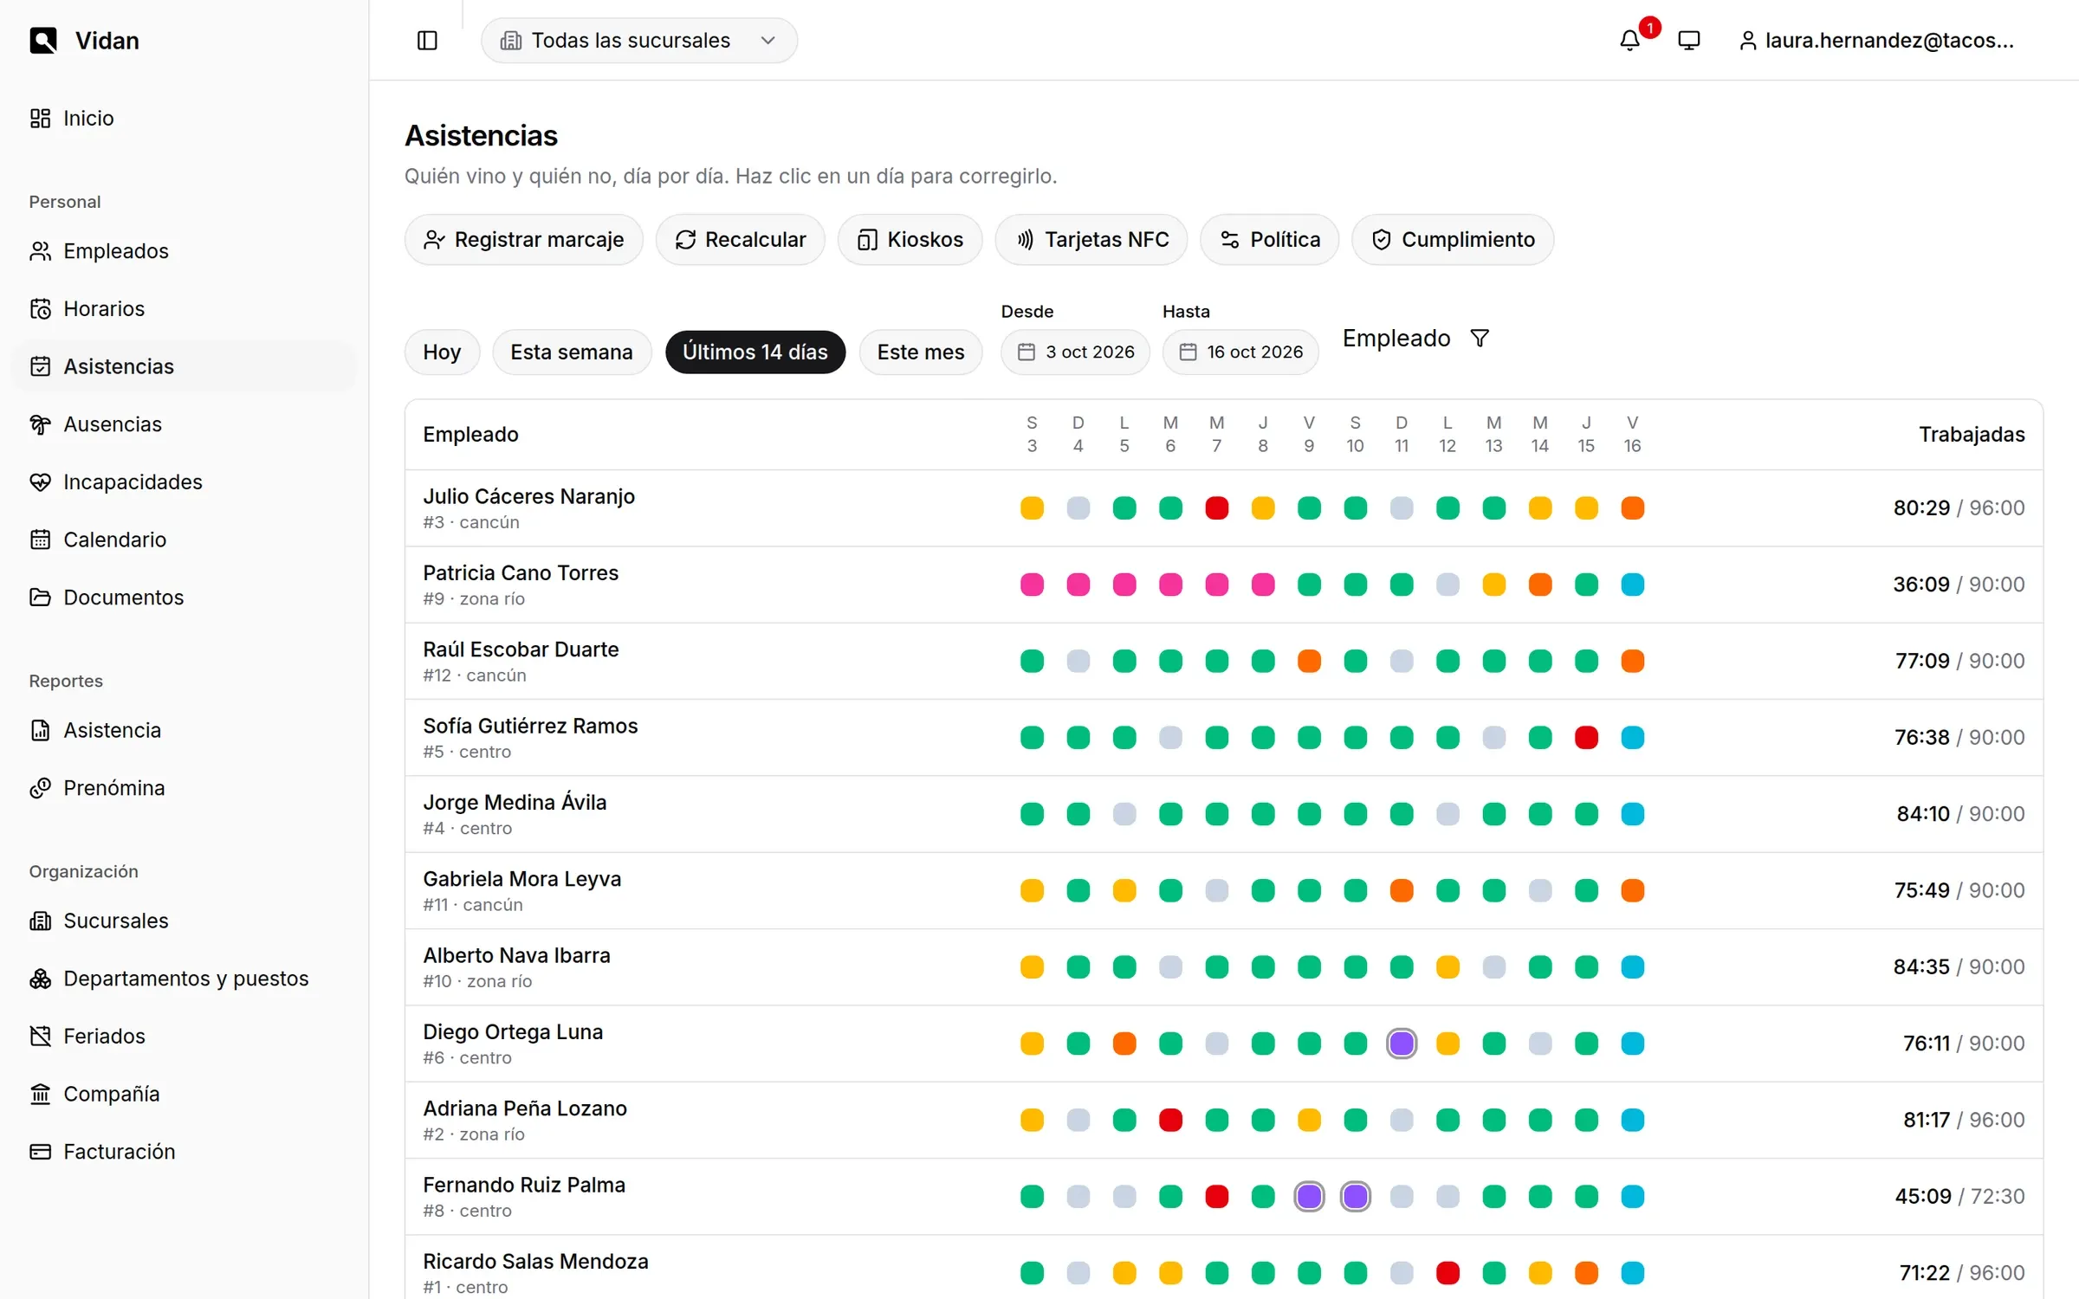Open the Hasta date picker
Viewport: 2079px width, 1299px height.
(1240, 352)
